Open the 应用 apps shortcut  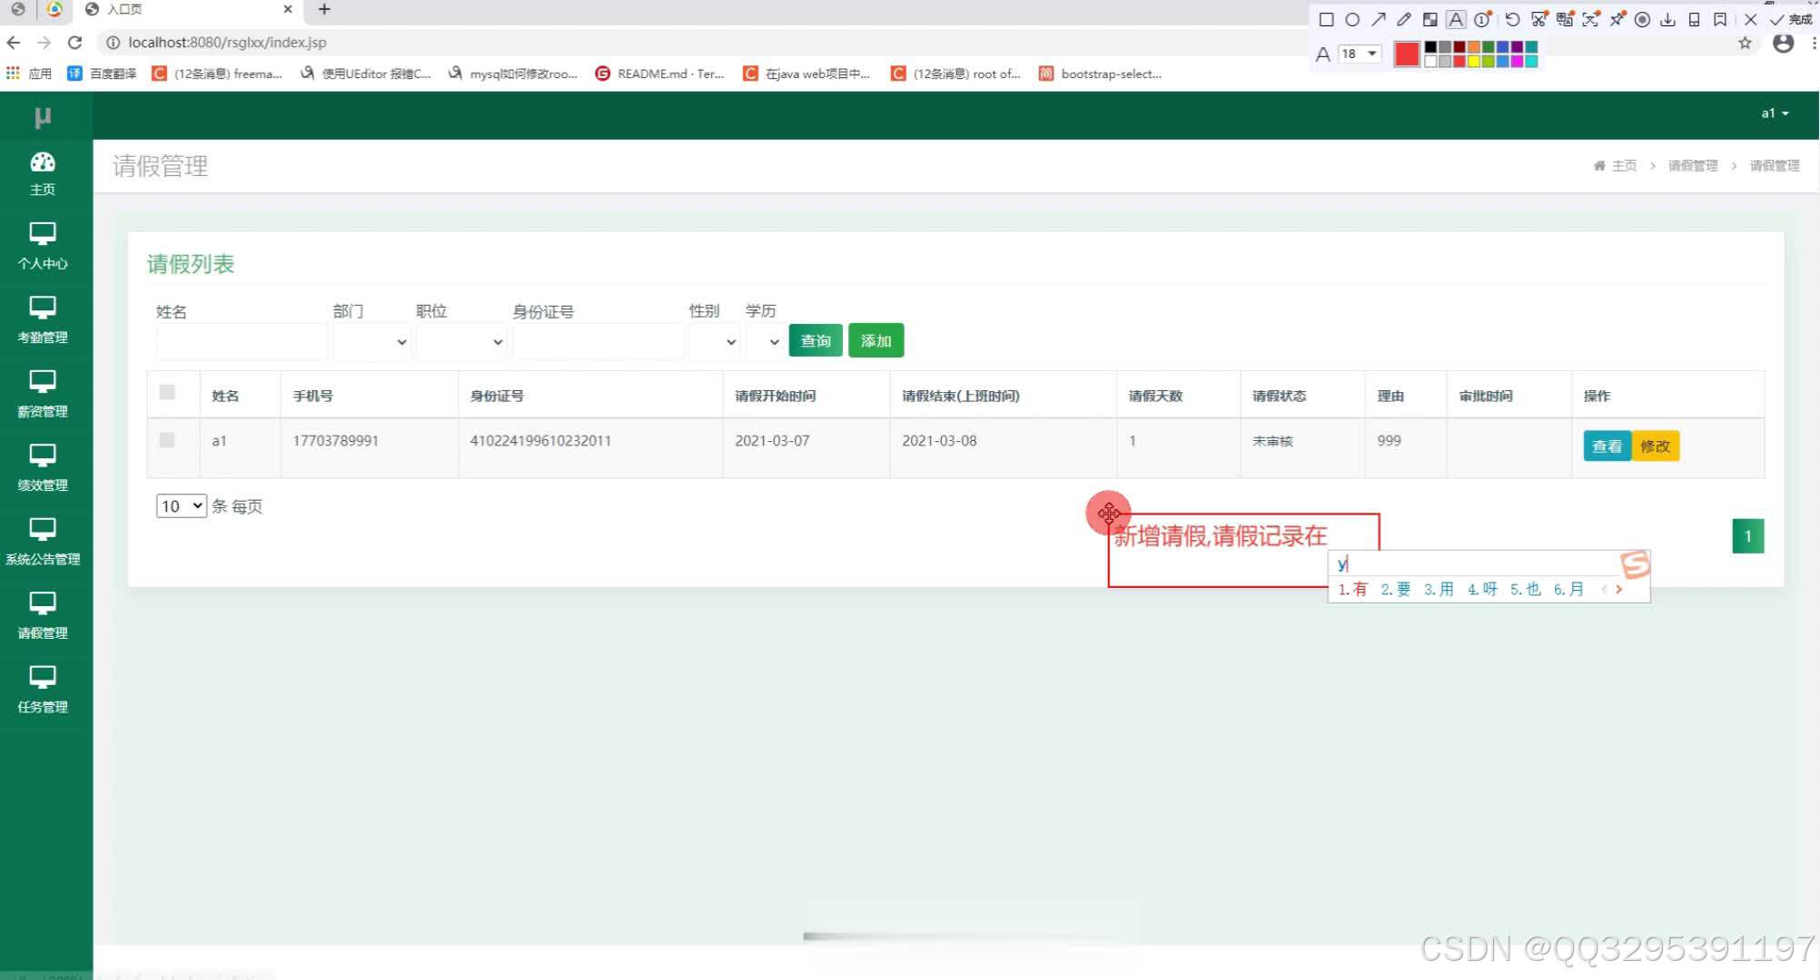coord(29,73)
